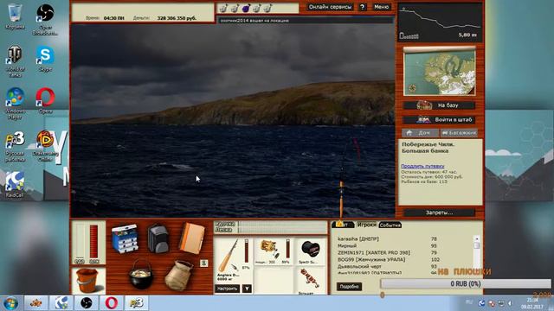Viewport: 554px width, 311px height.
Task: Click the first gray potion icon
Action: pos(223,8)
